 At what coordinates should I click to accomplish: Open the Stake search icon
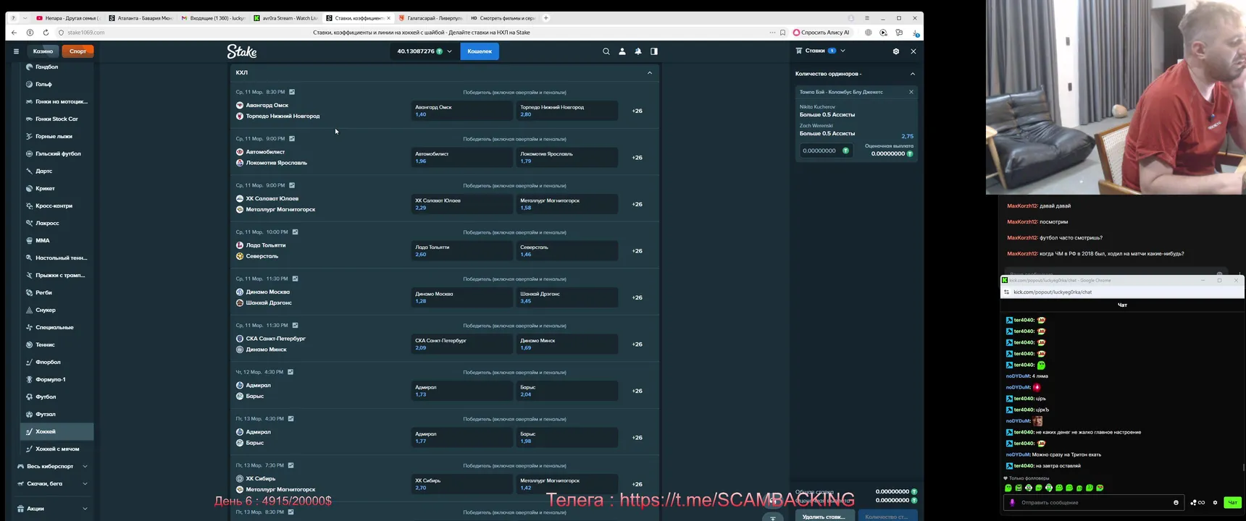(x=606, y=51)
